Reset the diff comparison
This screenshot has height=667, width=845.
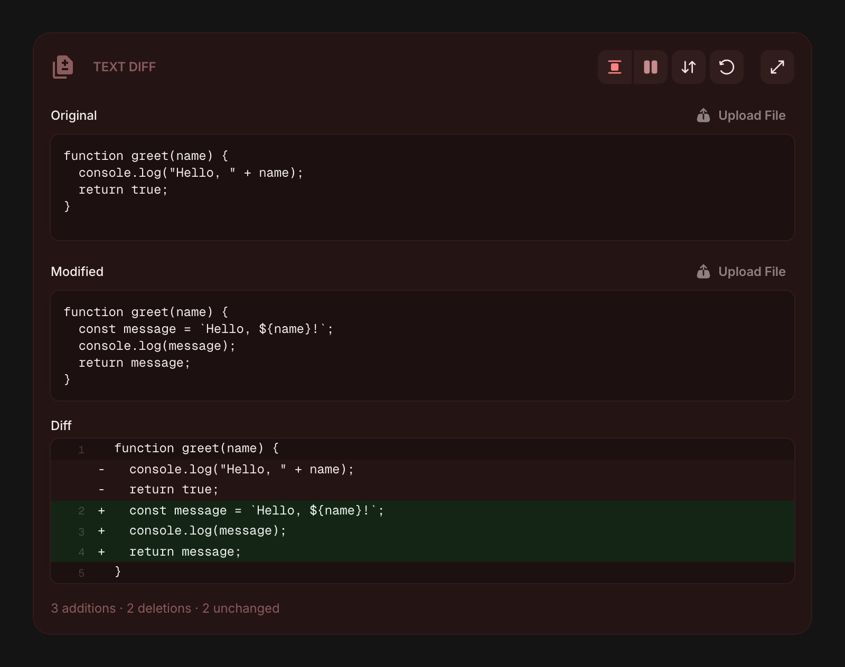(726, 67)
